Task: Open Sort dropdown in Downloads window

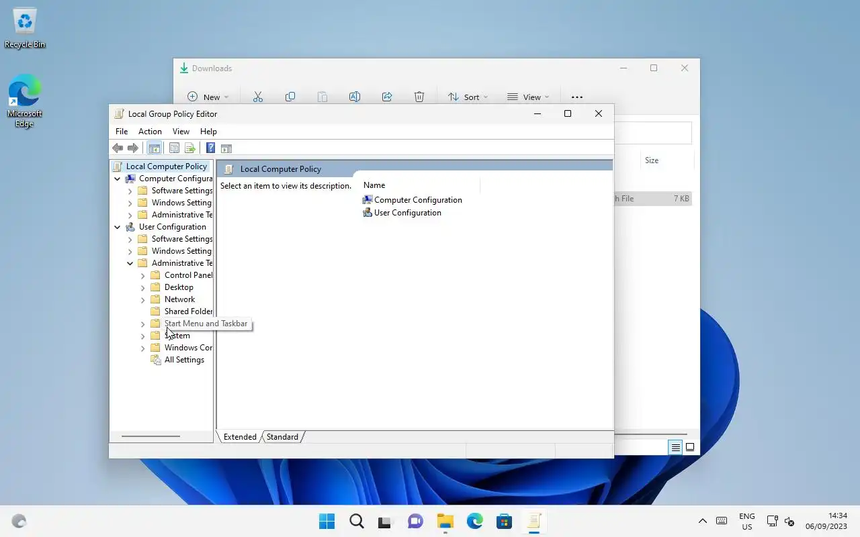Action: click(468, 97)
